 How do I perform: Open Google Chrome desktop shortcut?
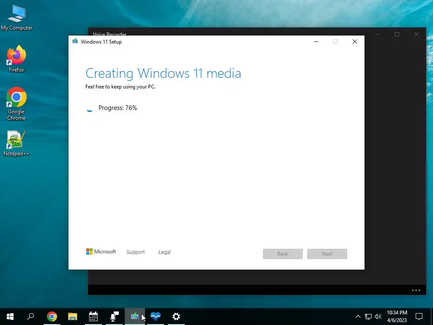tap(16, 104)
